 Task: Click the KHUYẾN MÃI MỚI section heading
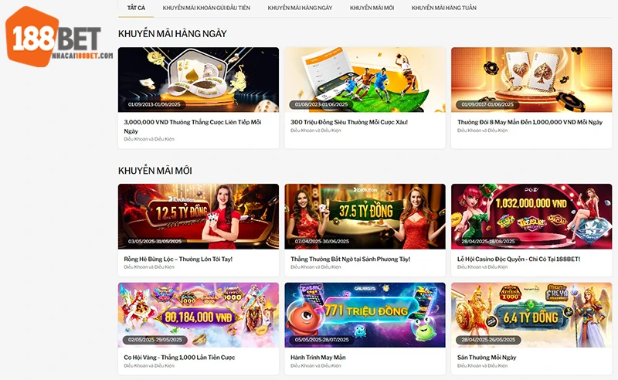(x=155, y=171)
